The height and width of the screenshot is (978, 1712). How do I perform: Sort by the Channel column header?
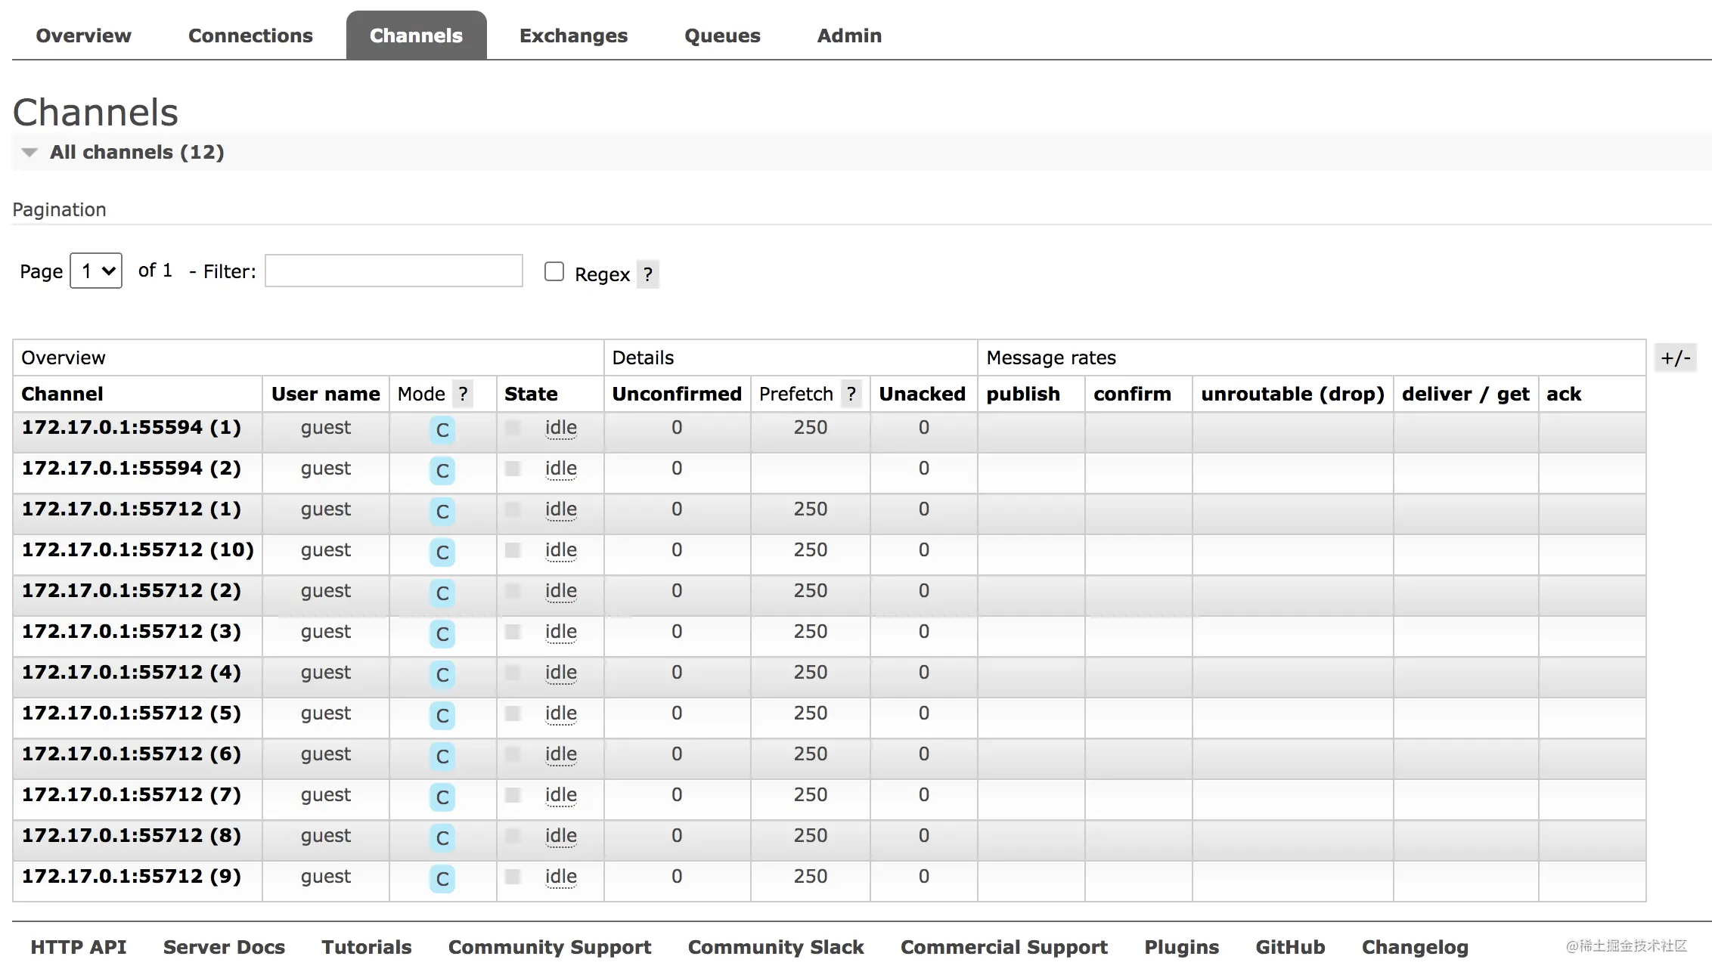pyautogui.click(x=62, y=394)
